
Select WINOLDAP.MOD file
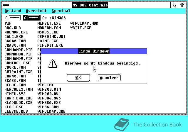click(84, 23)
